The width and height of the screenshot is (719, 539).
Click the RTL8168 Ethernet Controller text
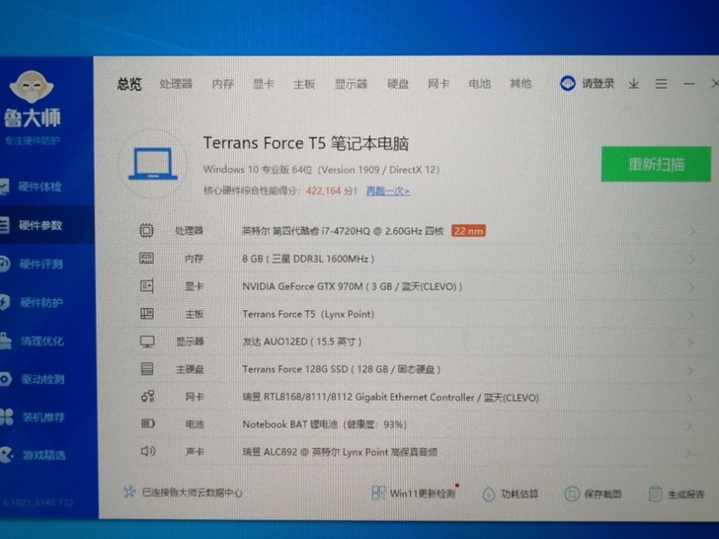click(390, 398)
